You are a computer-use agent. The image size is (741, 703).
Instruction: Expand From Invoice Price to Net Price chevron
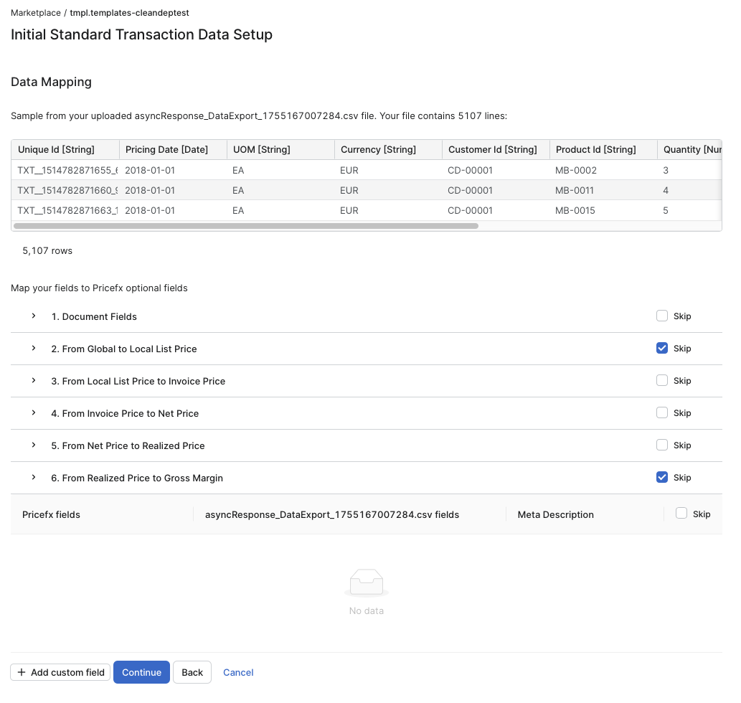click(34, 413)
